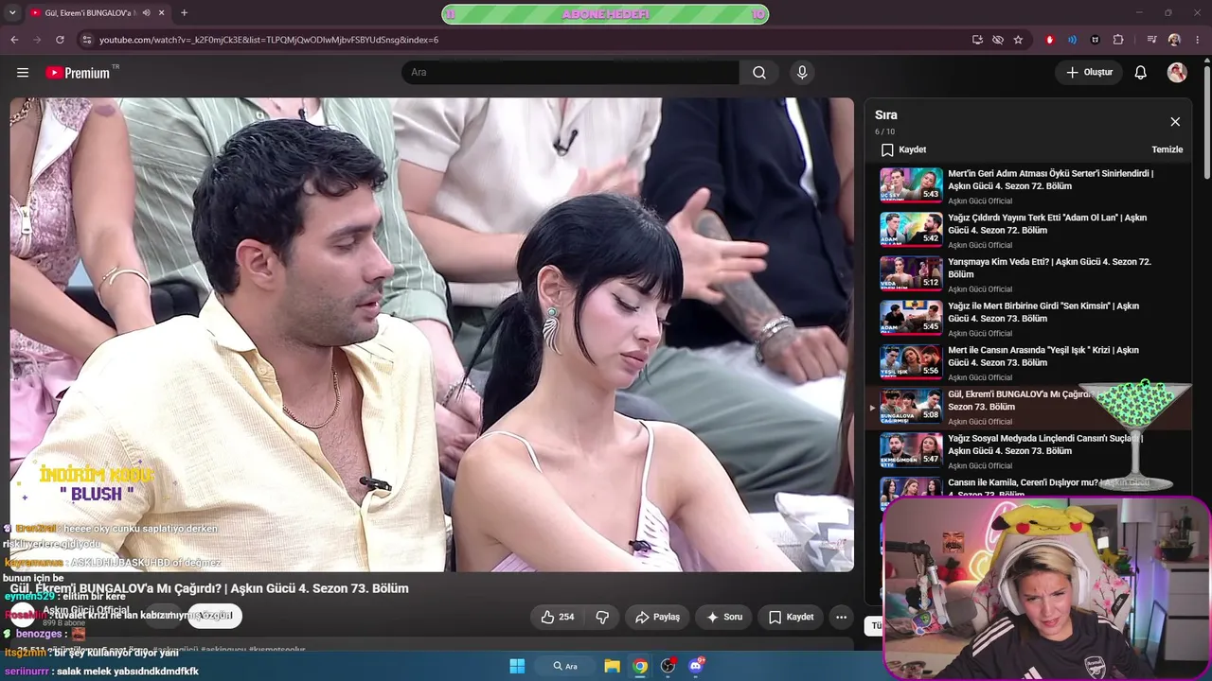This screenshot has height=681, width=1212.
Task: Mute the tab via its speaker icon
Action: pyautogui.click(x=146, y=13)
